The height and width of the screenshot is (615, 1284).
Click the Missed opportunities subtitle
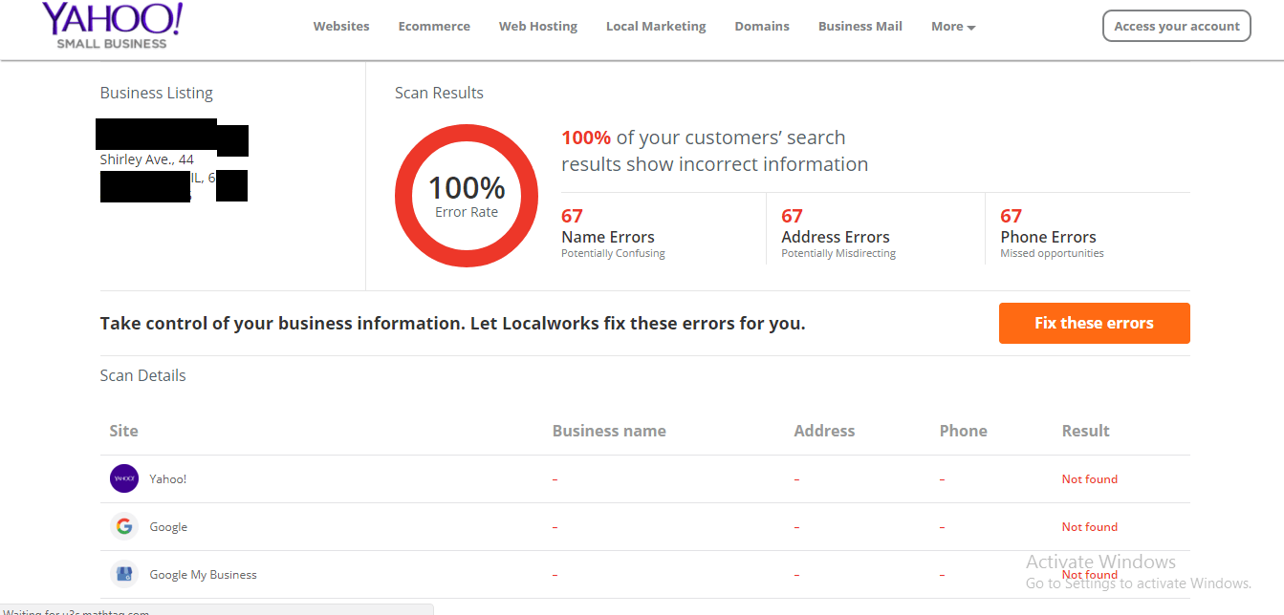point(1052,254)
